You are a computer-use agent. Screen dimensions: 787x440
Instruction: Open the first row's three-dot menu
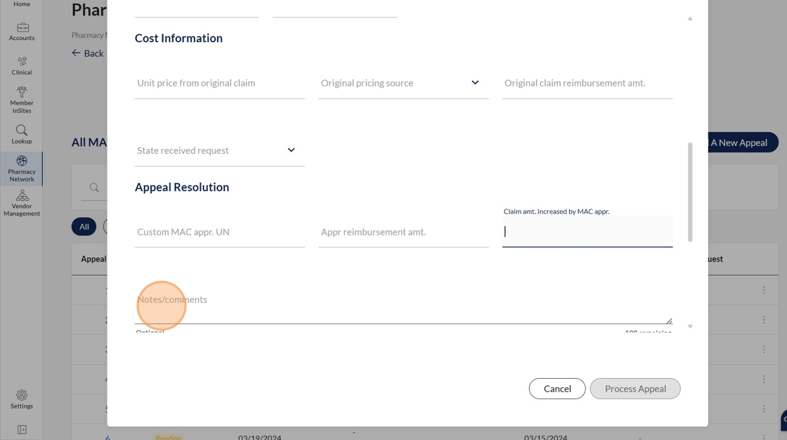tap(764, 290)
